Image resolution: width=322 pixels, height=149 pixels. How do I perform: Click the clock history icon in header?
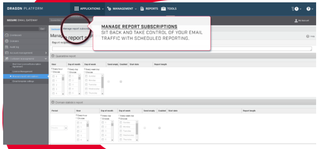point(296,9)
